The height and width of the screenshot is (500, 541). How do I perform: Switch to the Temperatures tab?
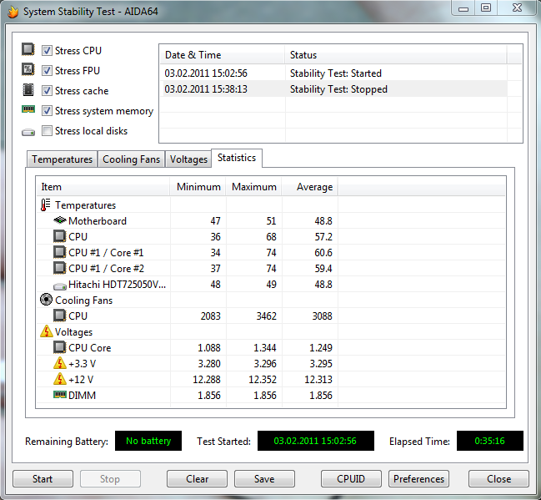(63, 159)
